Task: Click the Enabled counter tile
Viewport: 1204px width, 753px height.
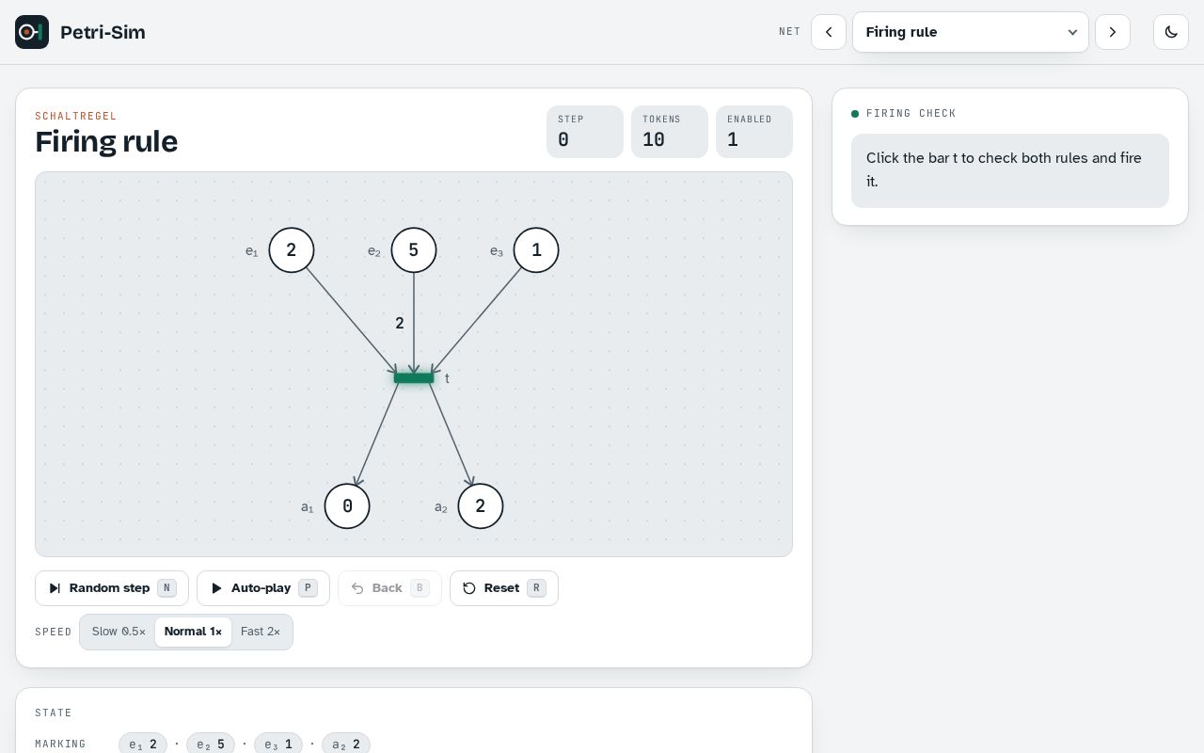Action: pyautogui.click(x=754, y=132)
